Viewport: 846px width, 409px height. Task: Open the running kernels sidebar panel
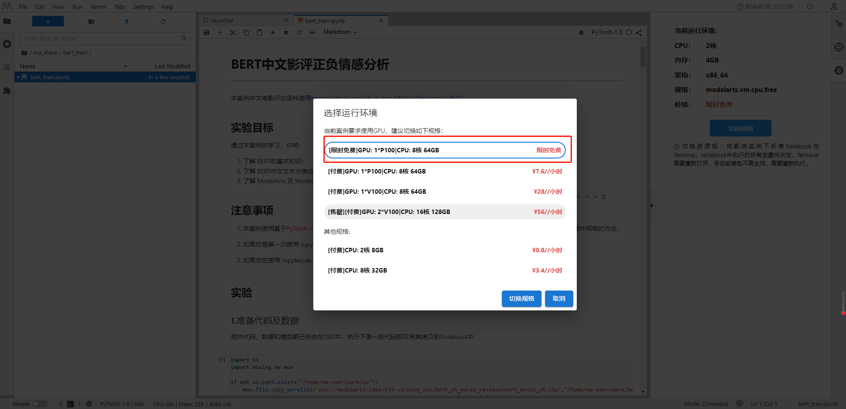tap(7, 44)
